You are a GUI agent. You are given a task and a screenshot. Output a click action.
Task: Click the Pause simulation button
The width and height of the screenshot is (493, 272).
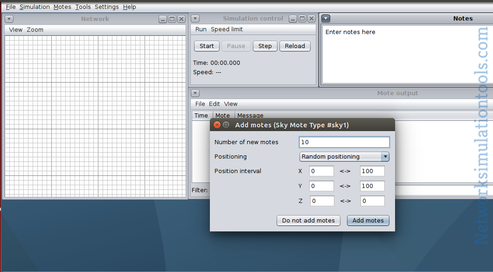236,46
